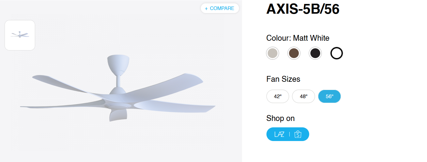Click the AXIS-5B/56 product title
Screen dimensions: 427x162
pos(303,9)
